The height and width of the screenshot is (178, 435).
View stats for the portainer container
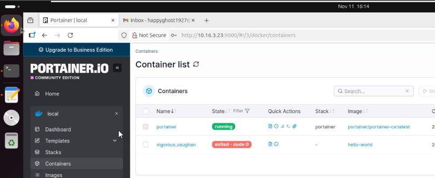click(282, 127)
